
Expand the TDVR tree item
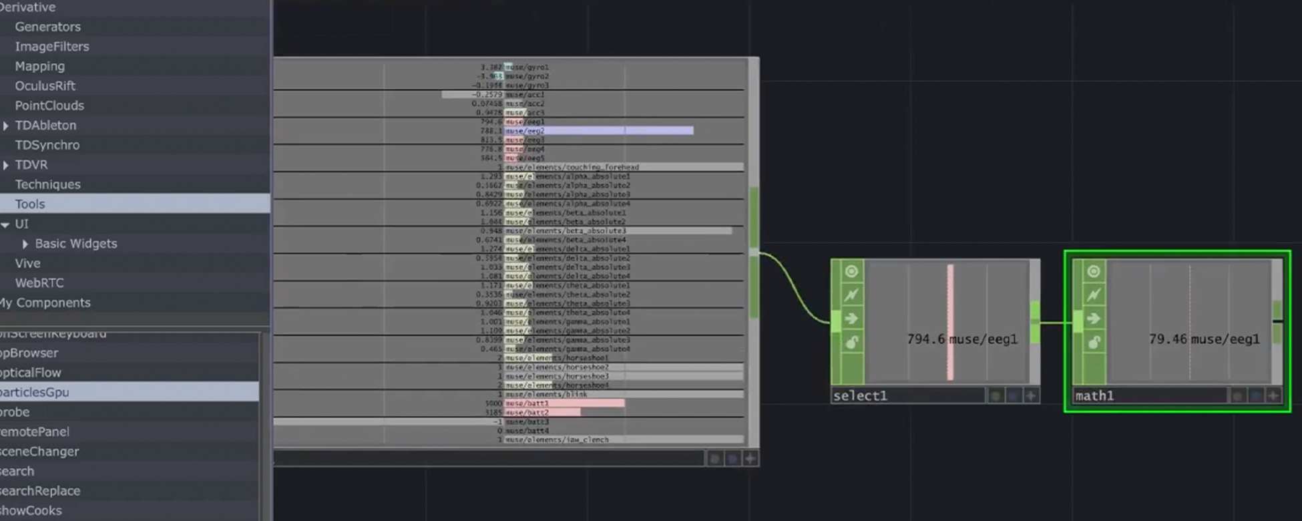tap(6, 165)
